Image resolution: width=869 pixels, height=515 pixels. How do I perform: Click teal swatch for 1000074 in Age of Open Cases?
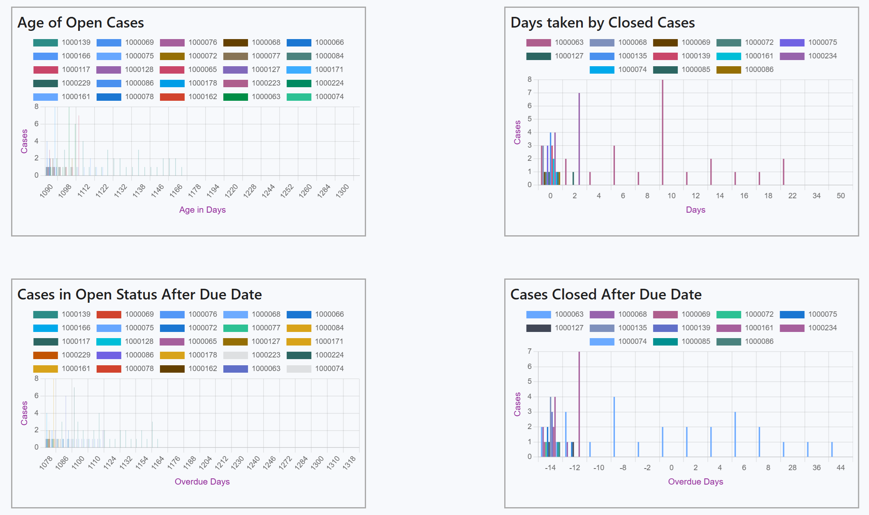(x=299, y=97)
